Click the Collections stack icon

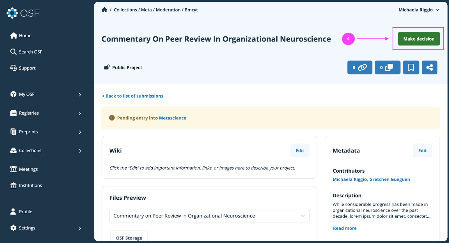point(13,151)
